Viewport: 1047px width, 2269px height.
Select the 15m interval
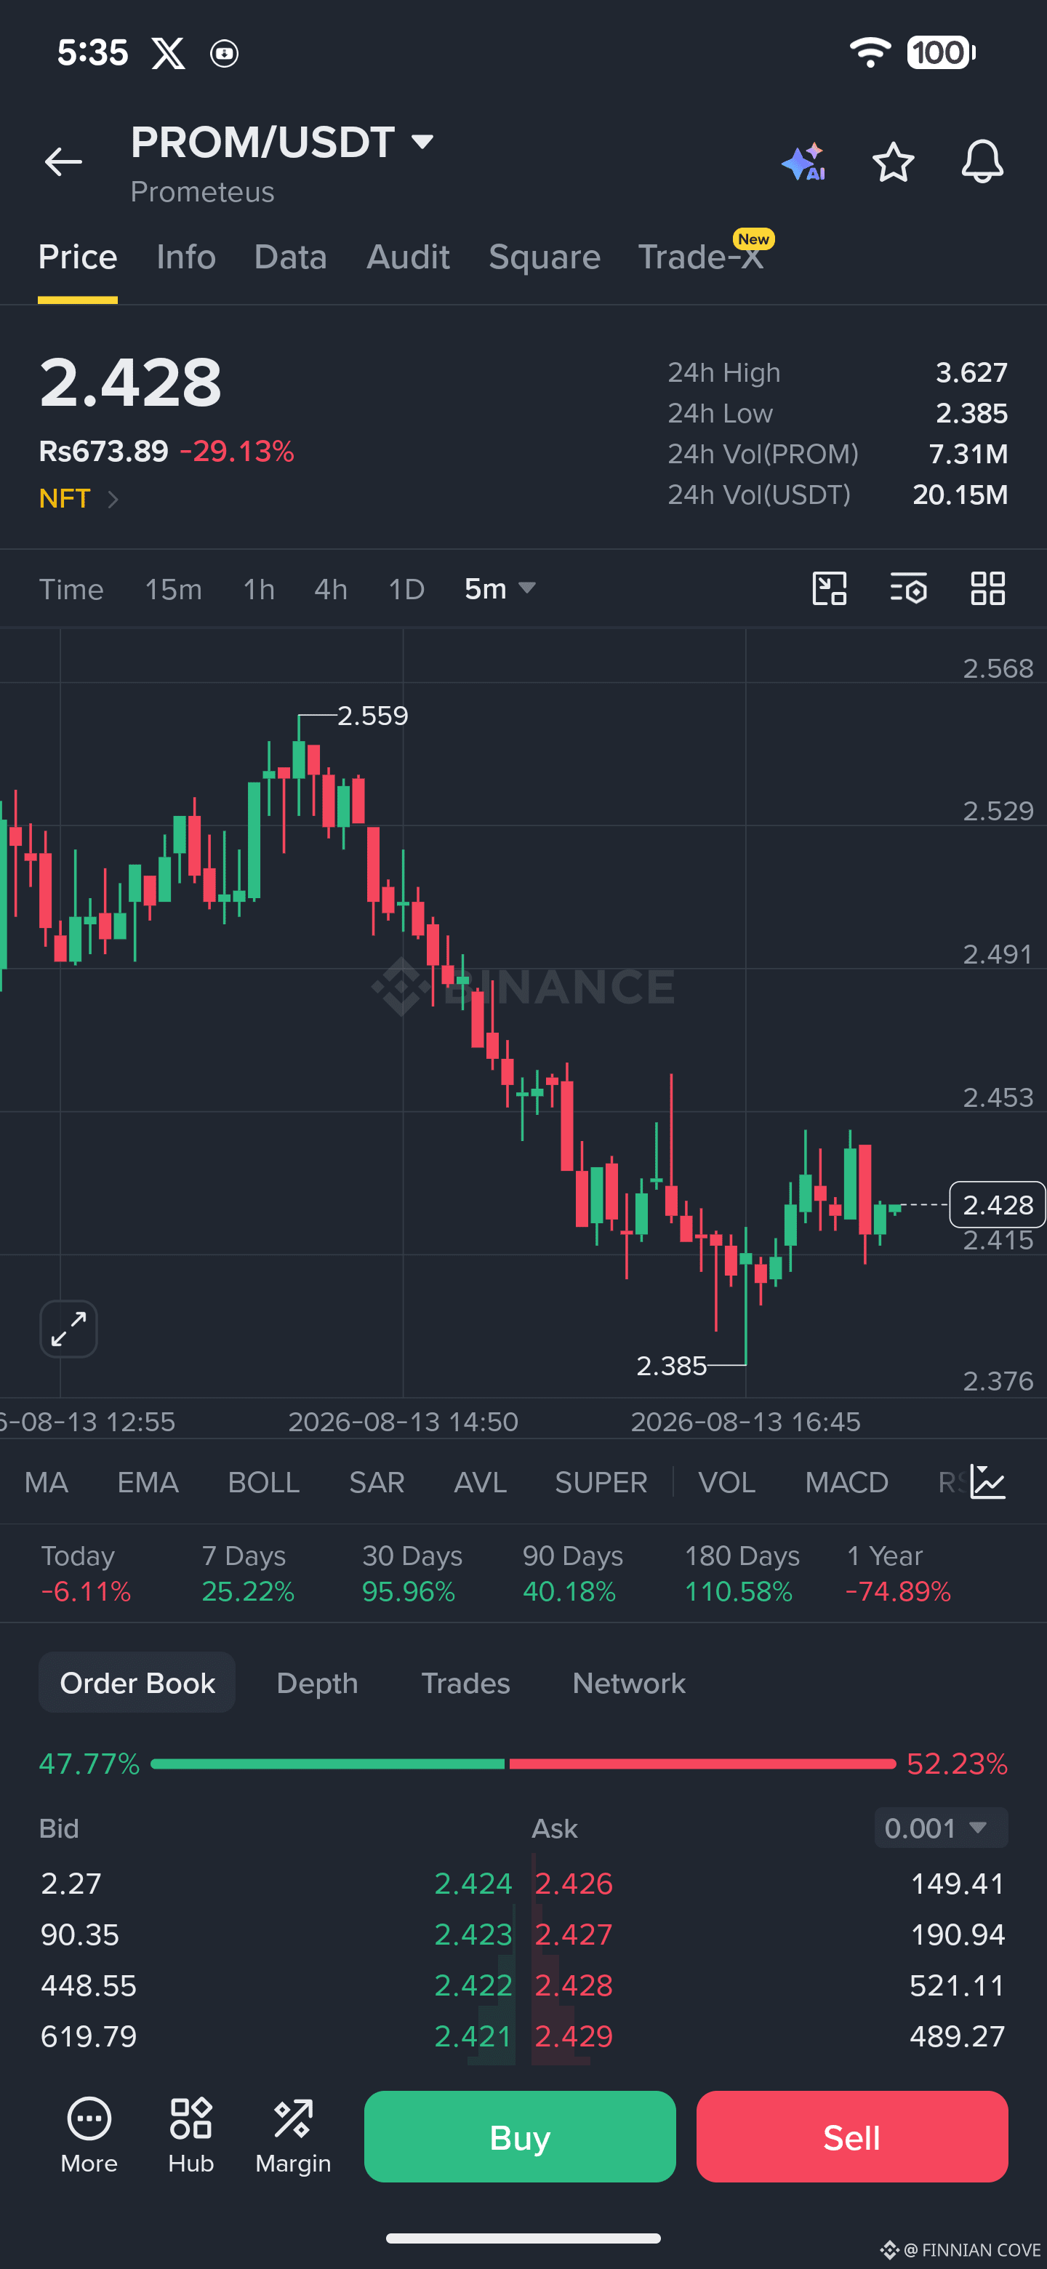(x=174, y=588)
